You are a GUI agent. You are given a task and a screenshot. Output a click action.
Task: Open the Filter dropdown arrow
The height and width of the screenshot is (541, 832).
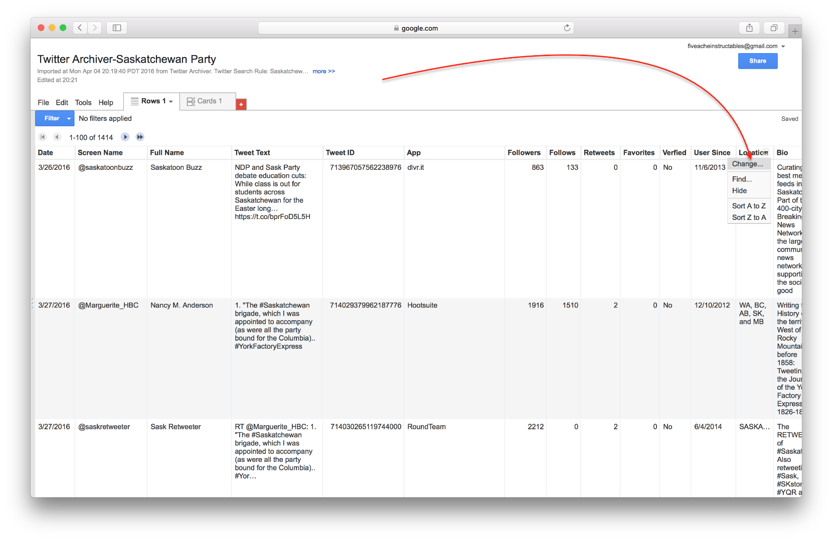[x=69, y=118]
